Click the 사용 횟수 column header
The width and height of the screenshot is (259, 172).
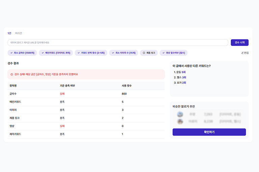click(x=127, y=86)
